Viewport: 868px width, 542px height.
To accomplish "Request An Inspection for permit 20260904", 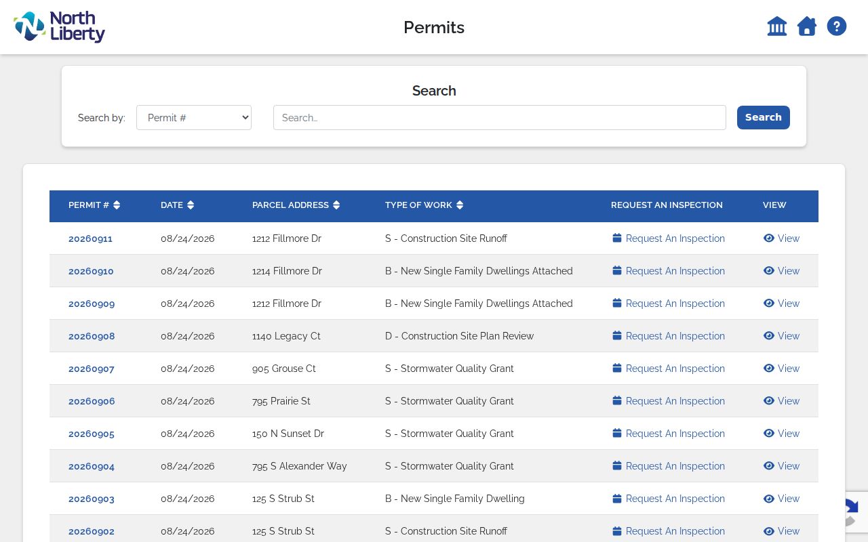I will pos(669,466).
